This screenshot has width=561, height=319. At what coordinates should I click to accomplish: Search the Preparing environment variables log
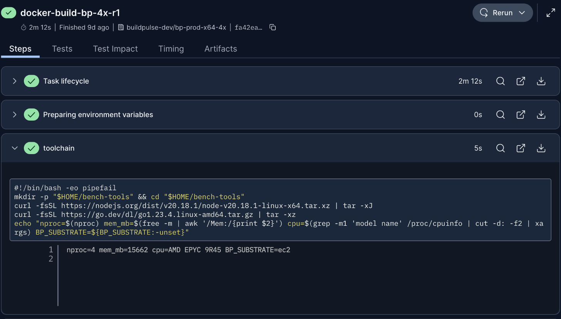501,115
